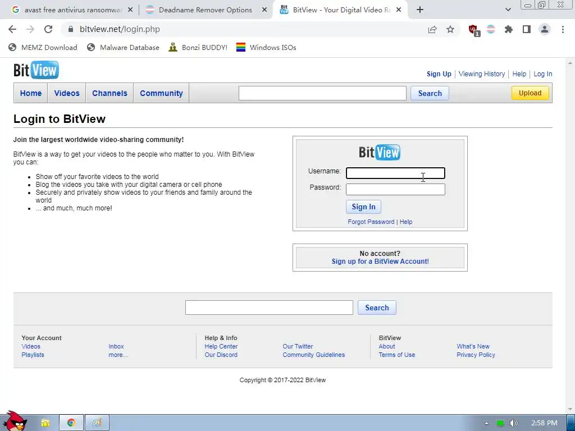Click the top search input field
The image size is (575, 431).
322,93
